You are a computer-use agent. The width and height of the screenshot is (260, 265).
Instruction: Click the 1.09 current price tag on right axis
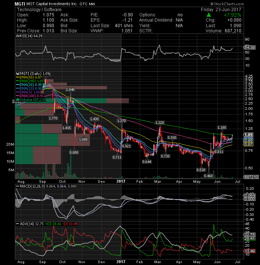click(248, 135)
